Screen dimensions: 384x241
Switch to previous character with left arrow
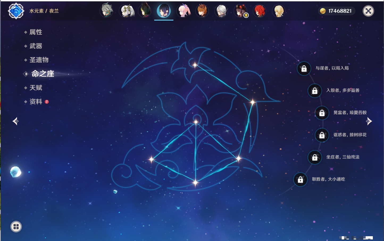[x=15, y=121]
